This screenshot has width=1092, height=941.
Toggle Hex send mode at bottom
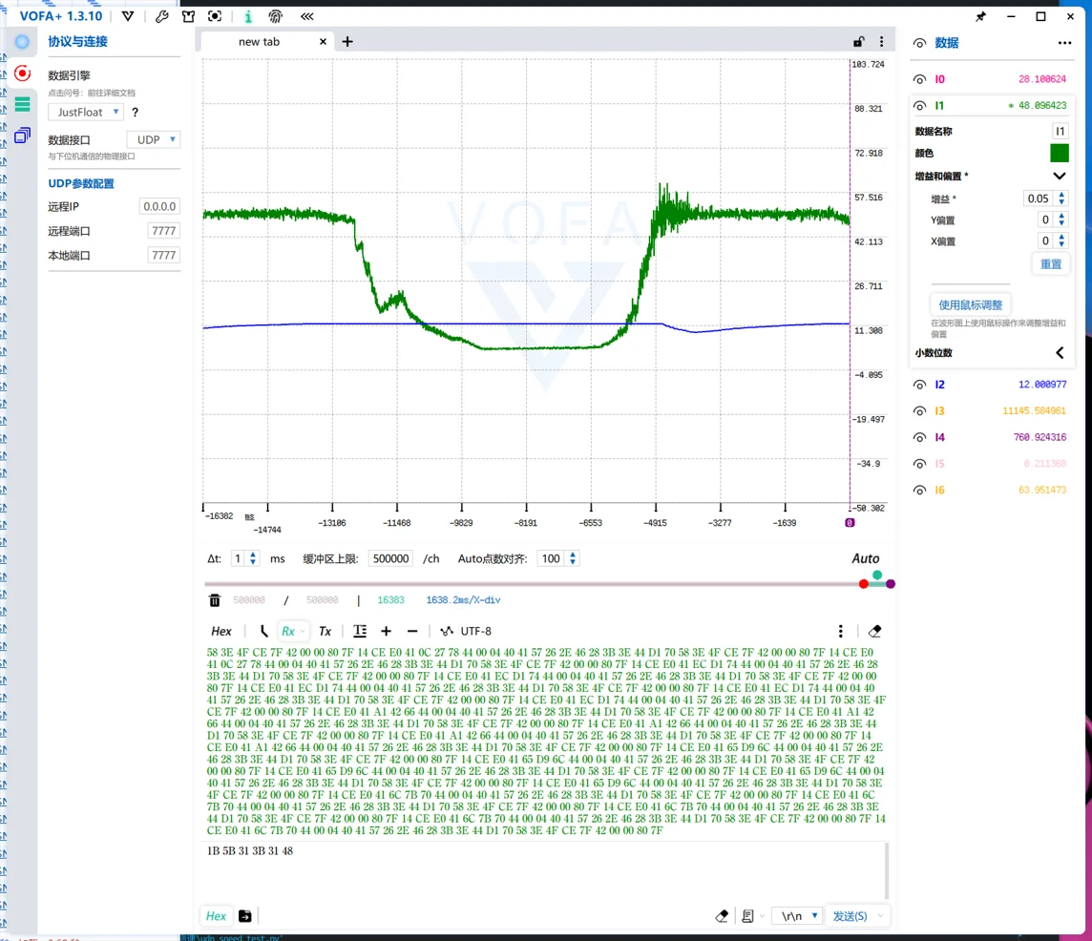click(216, 916)
